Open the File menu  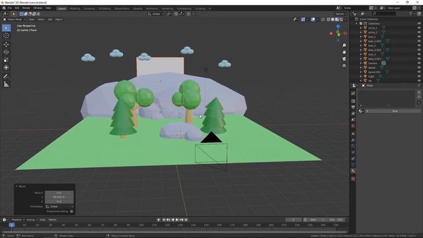(10, 8)
